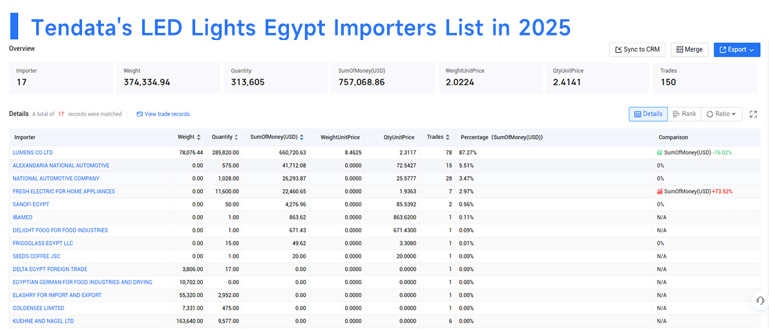Sort by Weight column arrows
Image resolution: width=769 pixels, height=329 pixels.
pyautogui.click(x=198, y=137)
